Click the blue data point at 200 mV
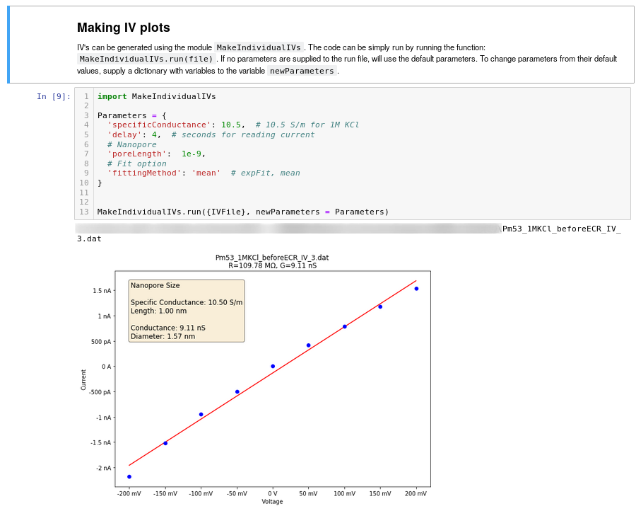The height and width of the screenshot is (511, 636). tap(416, 289)
